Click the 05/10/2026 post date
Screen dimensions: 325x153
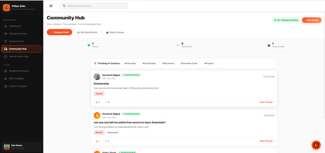[x=269, y=77]
